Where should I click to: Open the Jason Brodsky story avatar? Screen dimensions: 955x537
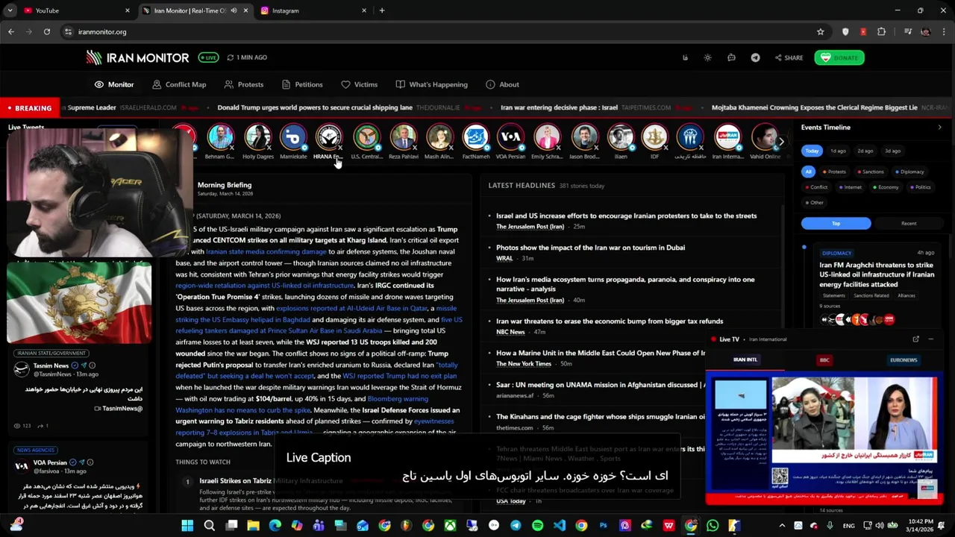point(584,138)
